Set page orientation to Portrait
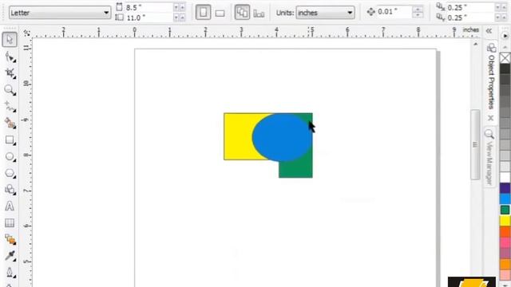The image size is (511, 287). pos(203,13)
